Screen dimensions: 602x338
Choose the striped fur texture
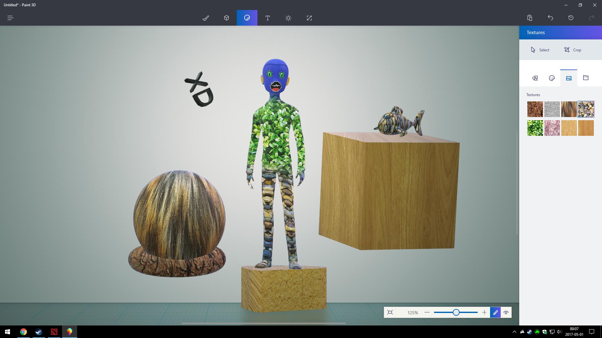tap(569, 109)
